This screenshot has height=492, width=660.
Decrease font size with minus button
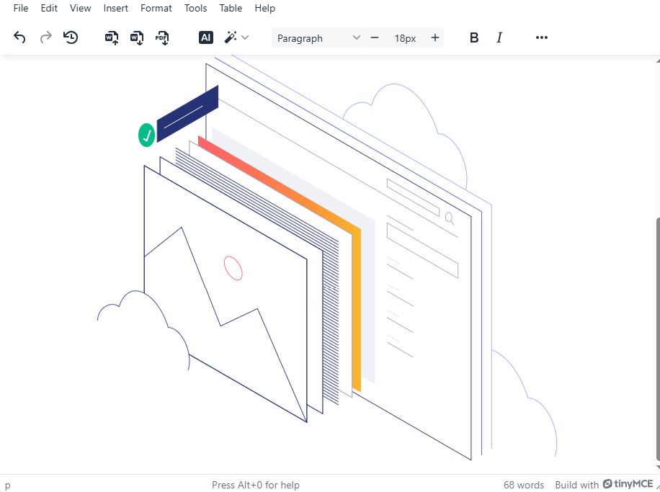pyautogui.click(x=375, y=38)
